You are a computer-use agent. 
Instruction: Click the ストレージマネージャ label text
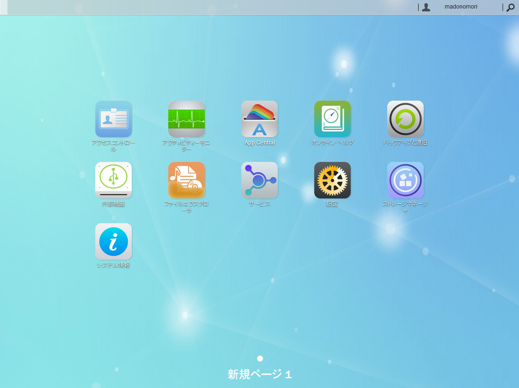coord(405,206)
